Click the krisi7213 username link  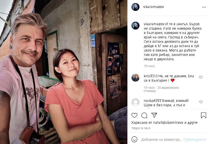151,76
